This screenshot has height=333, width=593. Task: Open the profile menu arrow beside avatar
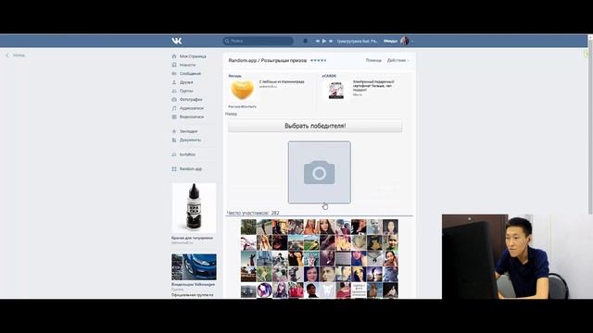[x=412, y=41]
